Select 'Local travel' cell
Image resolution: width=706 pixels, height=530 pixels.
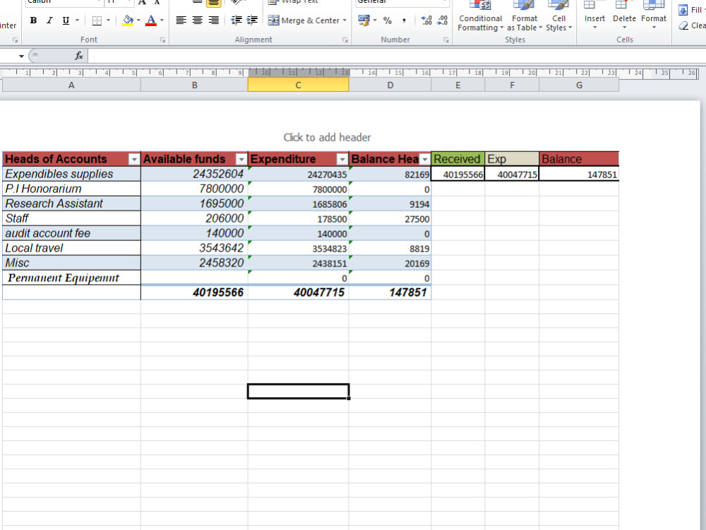[71, 248]
